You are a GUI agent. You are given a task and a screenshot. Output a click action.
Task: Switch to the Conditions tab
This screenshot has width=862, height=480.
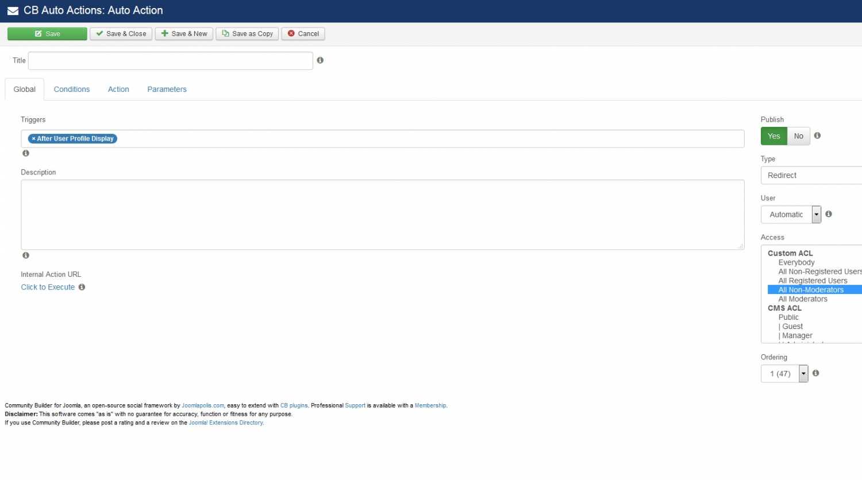72,90
